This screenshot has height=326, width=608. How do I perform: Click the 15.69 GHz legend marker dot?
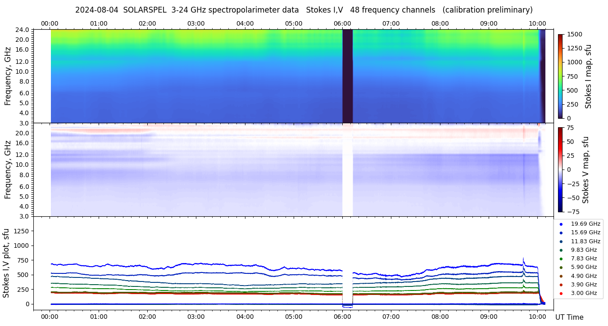[x=561, y=232]
